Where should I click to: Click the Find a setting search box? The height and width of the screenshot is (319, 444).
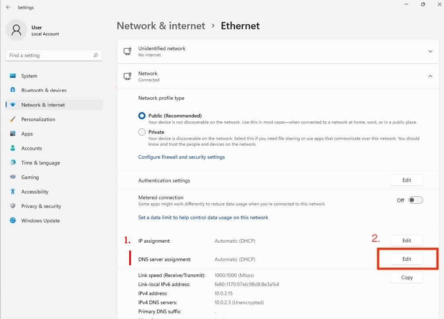(x=50, y=55)
